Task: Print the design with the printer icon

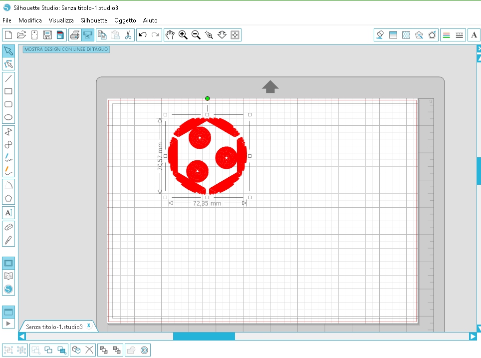Action: click(x=75, y=35)
